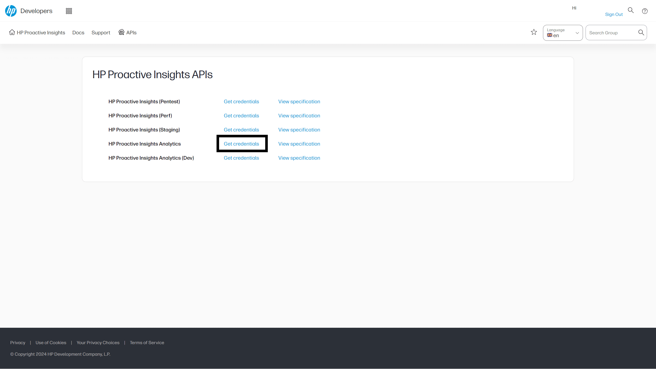Open the Support menu item
The height and width of the screenshot is (369, 656).
coord(101,33)
